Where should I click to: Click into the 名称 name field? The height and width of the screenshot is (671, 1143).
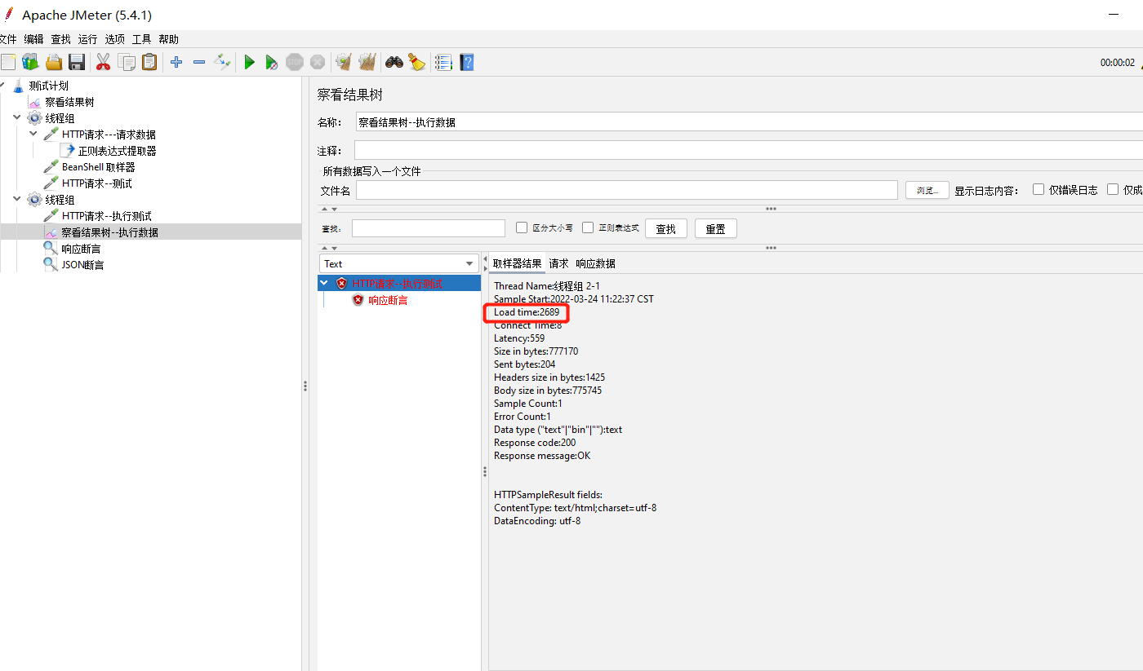coord(749,121)
